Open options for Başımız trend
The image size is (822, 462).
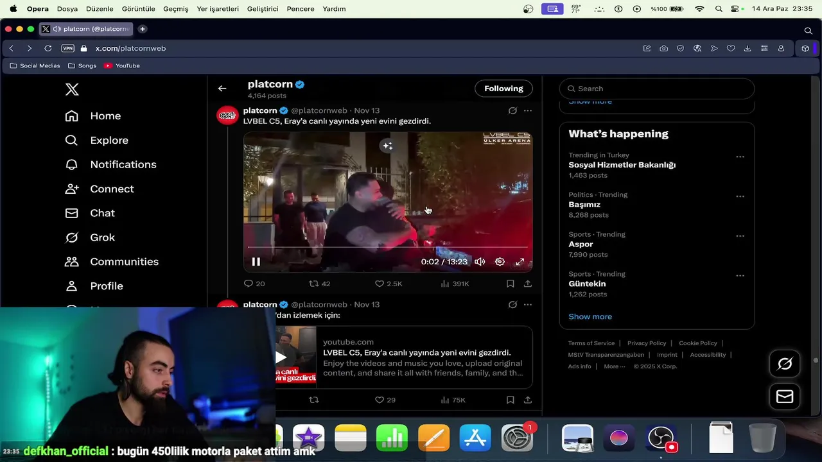[x=740, y=197]
